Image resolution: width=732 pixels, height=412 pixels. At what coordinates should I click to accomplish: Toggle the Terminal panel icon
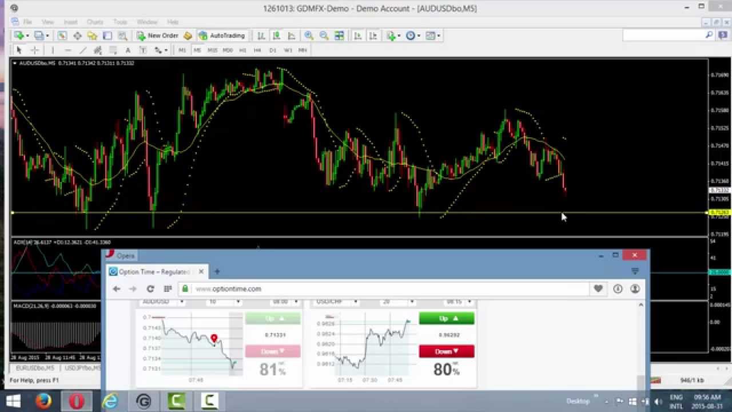click(x=107, y=35)
